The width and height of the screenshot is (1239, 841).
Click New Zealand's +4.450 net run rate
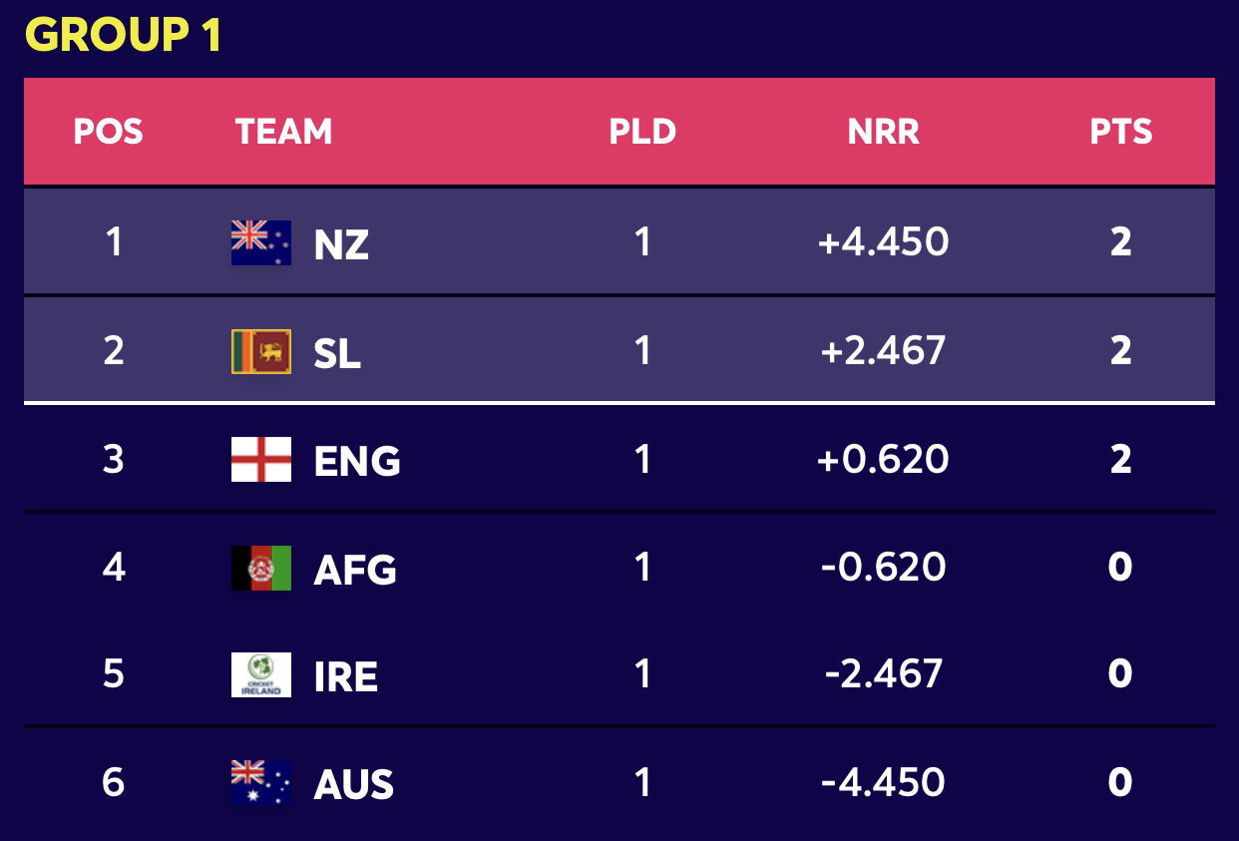[x=883, y=242]
